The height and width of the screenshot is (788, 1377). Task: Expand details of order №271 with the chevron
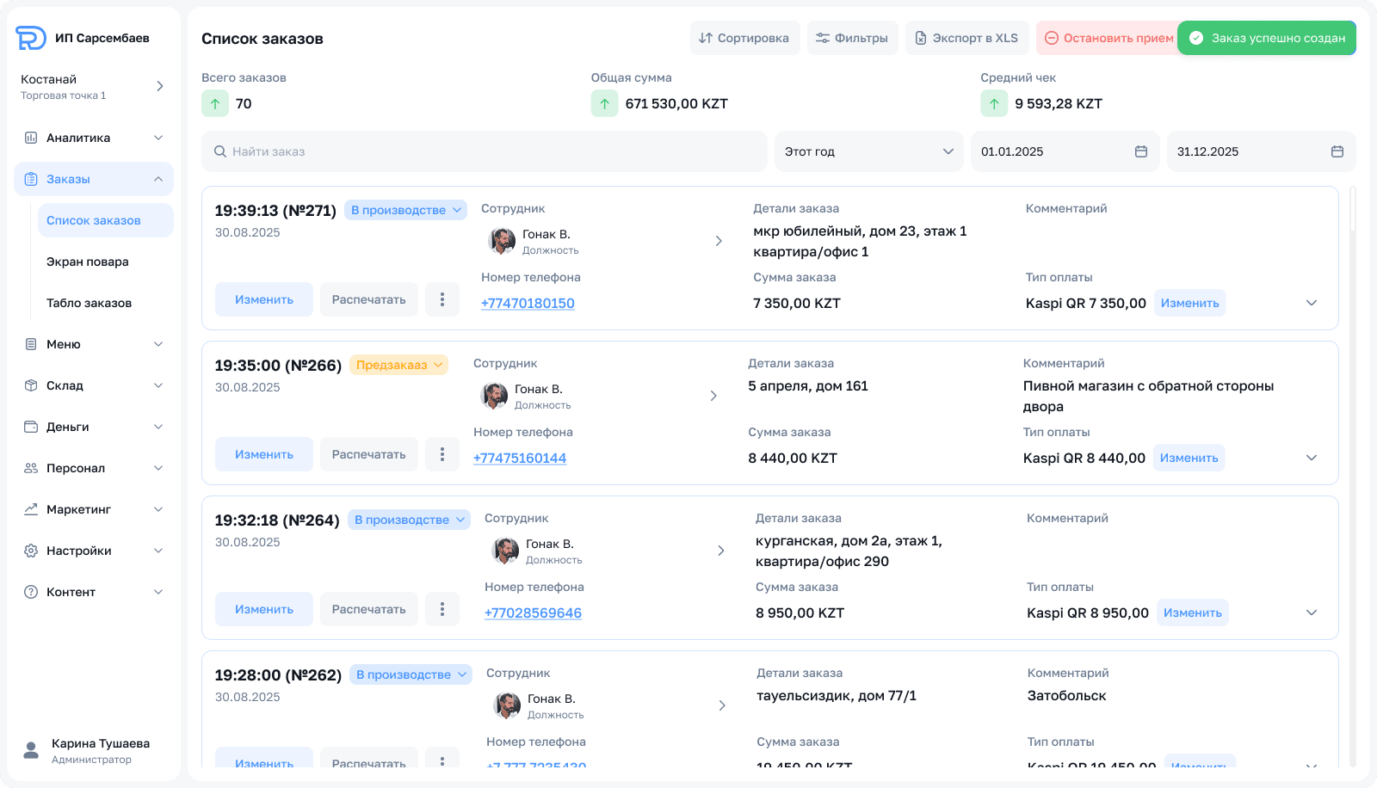1311,303
